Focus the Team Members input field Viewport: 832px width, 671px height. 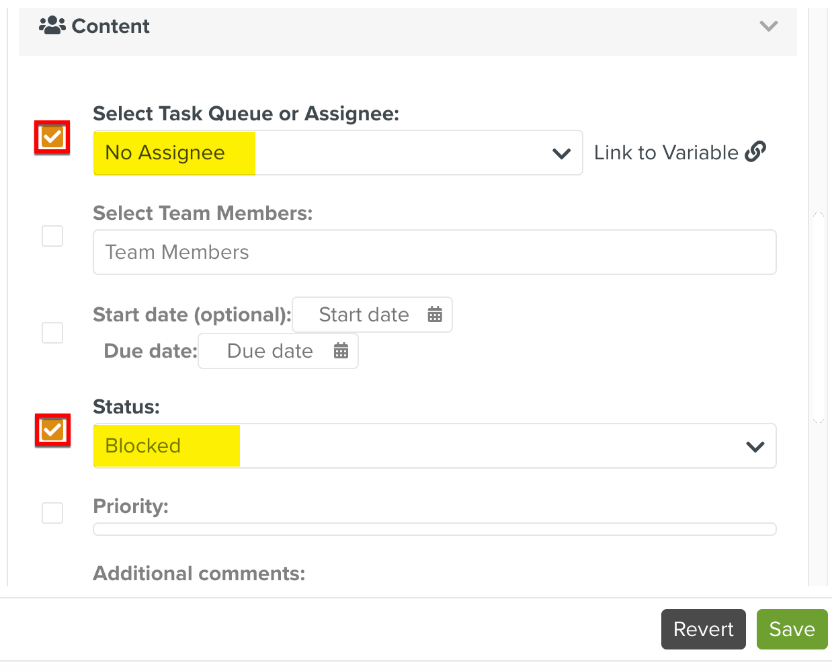pyautogui.click(x=434, y=252)
